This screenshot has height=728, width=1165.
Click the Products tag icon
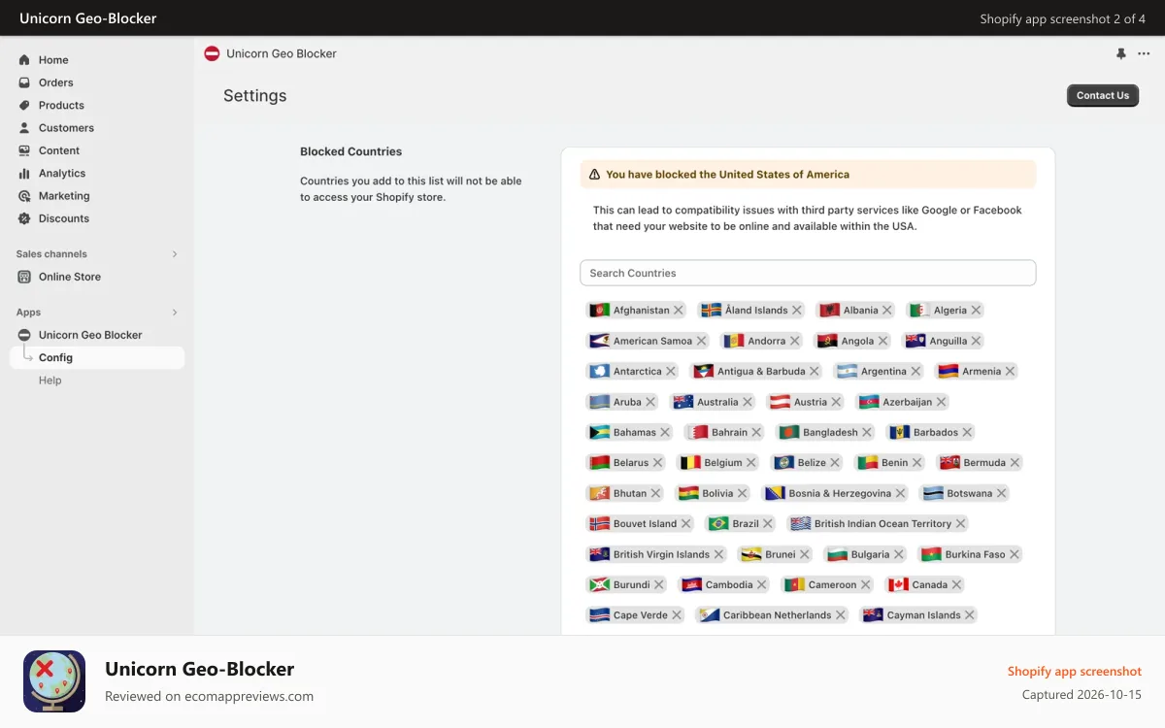(x=24, y=105)
